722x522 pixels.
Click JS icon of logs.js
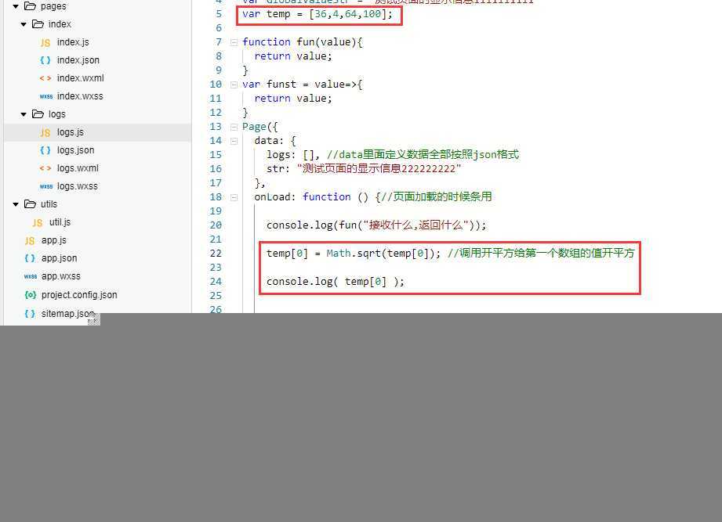tap(45, 133)
